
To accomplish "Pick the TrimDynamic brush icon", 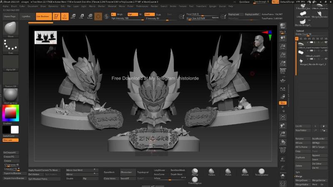I will coord(261,172).
